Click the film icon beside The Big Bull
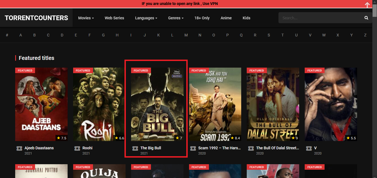The height and width of the screenshot is (178, 377). pos(135,148)
